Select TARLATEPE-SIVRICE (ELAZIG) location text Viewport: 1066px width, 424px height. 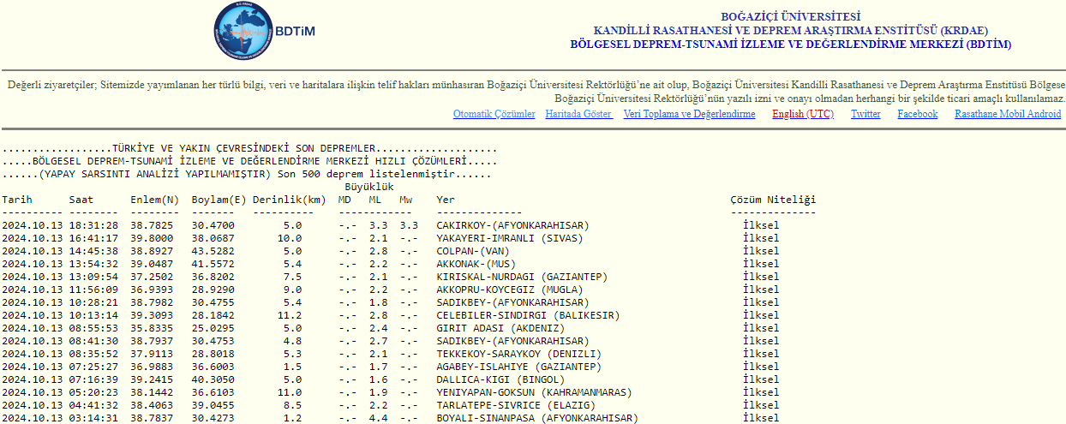pyautogui.click(x=516, y=405)
